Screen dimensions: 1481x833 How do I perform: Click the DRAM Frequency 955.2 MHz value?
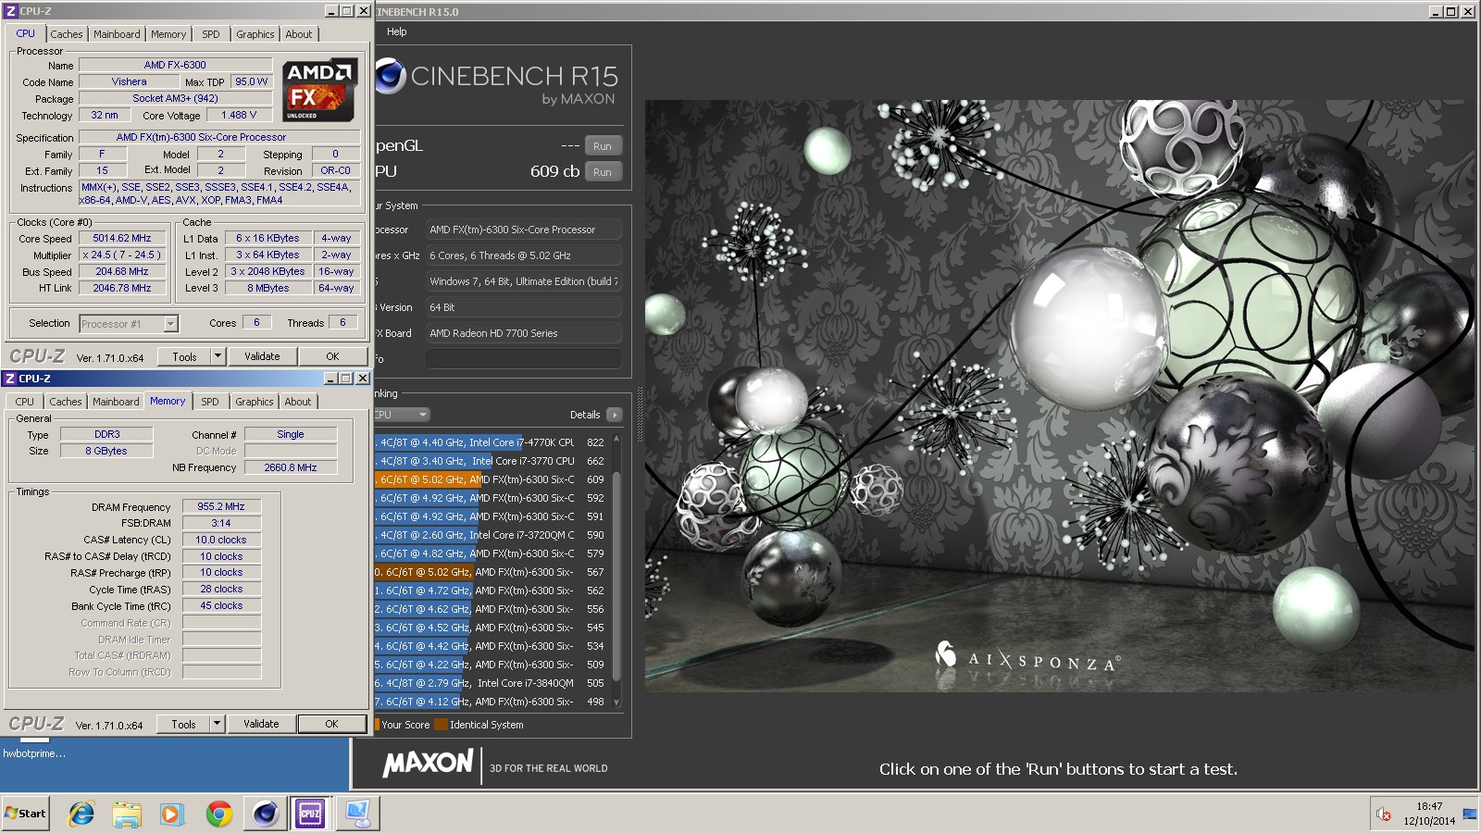pos(221,506)
